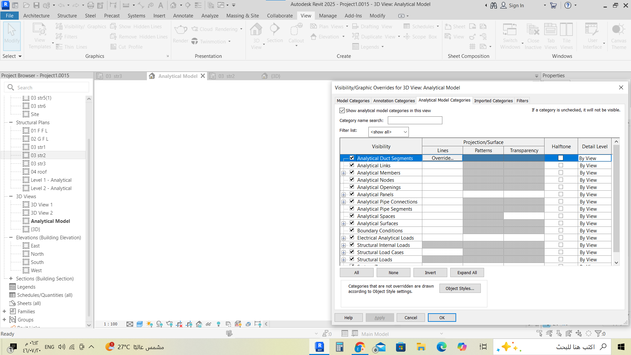Open the Communication Center binoculars icon
Image resolution: width=631 pixels, height=355 pixels.
coord(494,5)
